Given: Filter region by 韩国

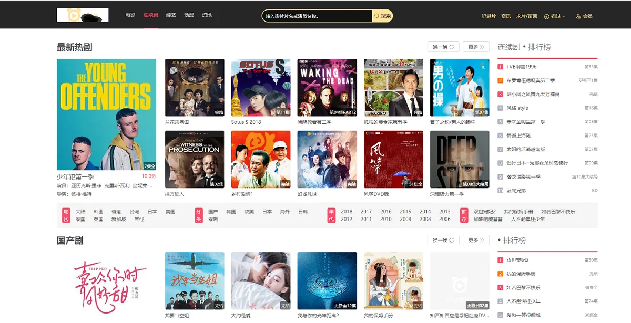Looking at the screenshot, I should click(98, 212).
